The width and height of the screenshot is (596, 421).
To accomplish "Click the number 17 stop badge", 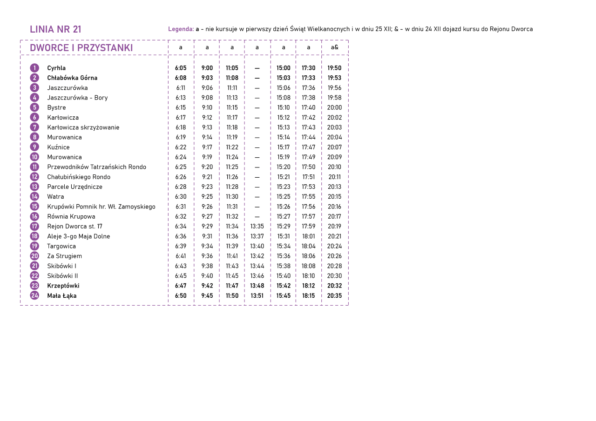I will (34, 227).
